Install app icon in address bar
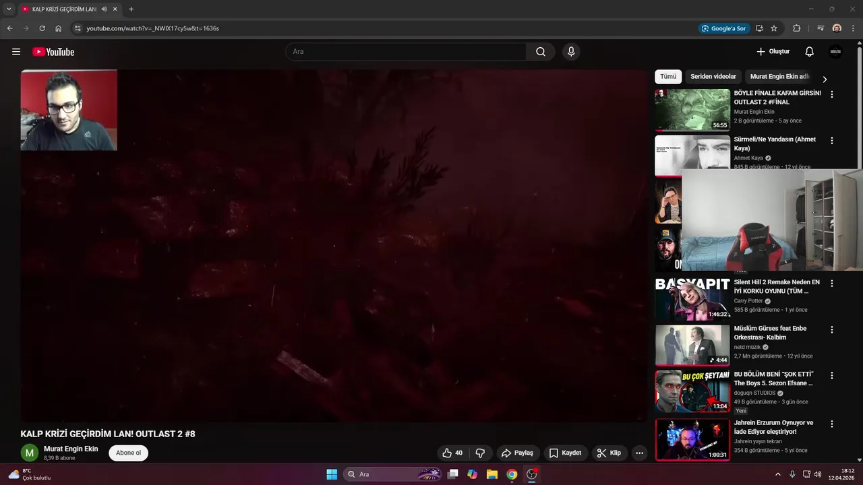This screenshot has height=485, width=863. 759,28
